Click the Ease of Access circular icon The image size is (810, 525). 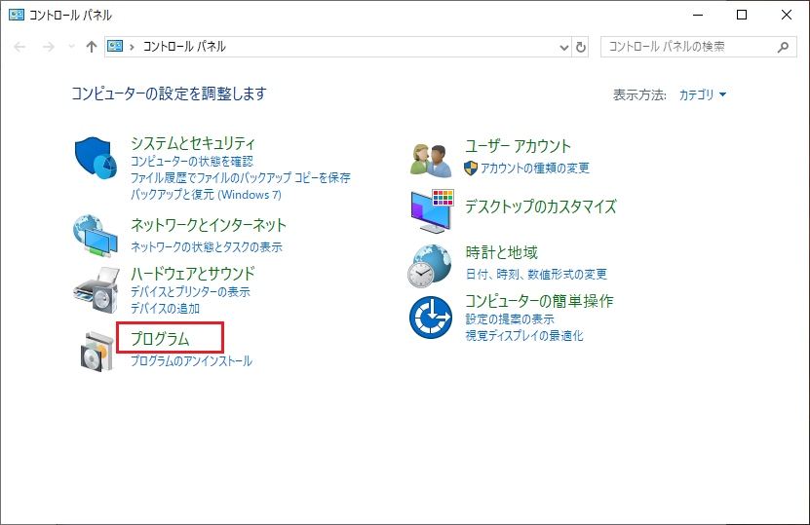(x=431, y=318)
